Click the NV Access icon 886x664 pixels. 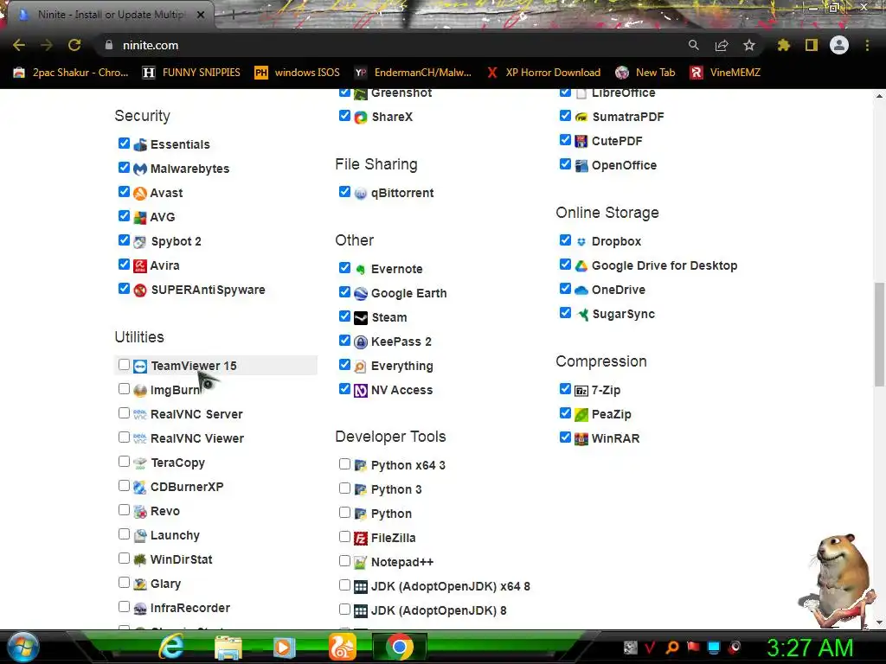pos(361,390)
